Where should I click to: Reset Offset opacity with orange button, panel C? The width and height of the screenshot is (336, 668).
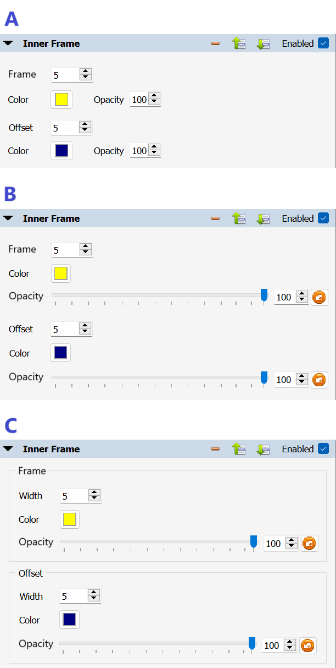(307, 645)
